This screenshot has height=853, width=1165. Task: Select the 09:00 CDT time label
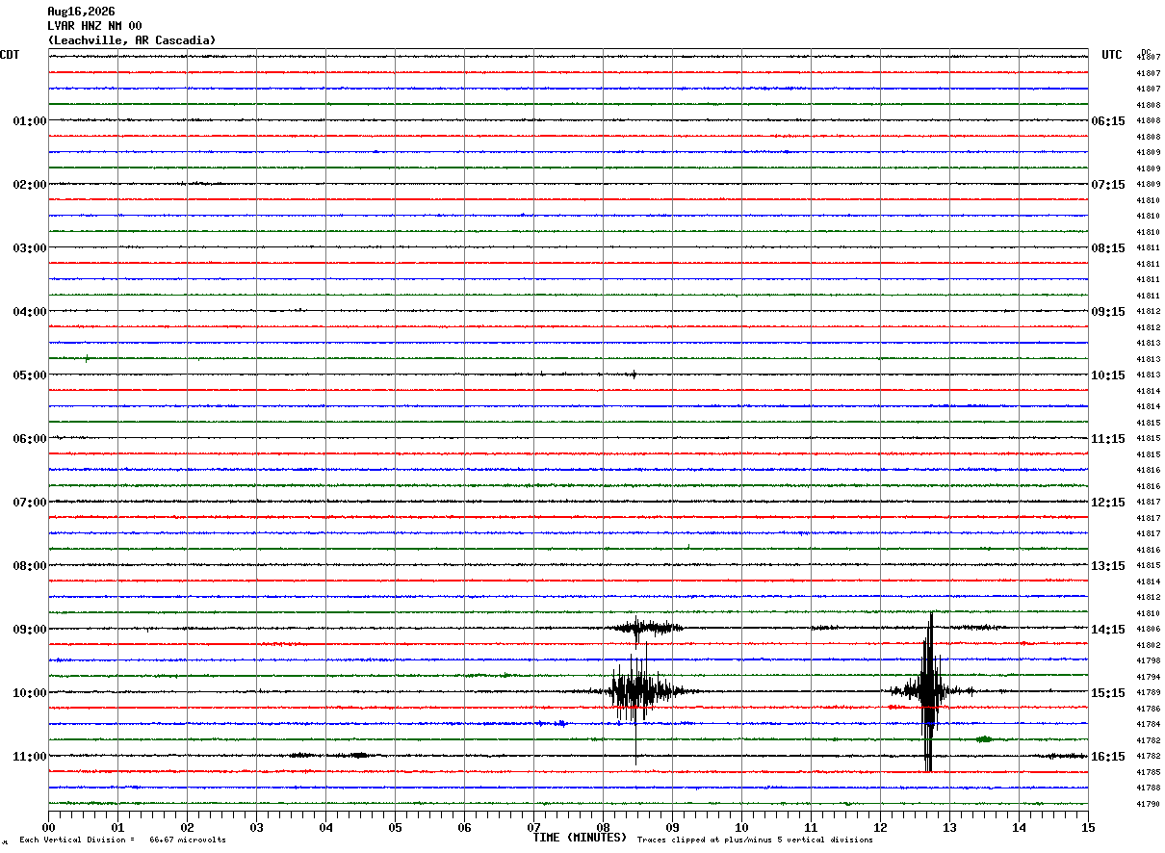click(x=30, y=630)
